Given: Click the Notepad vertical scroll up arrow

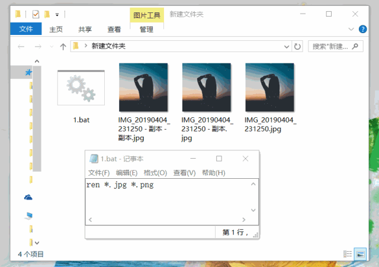Looking at the screenshot, I should coord(253,184).
